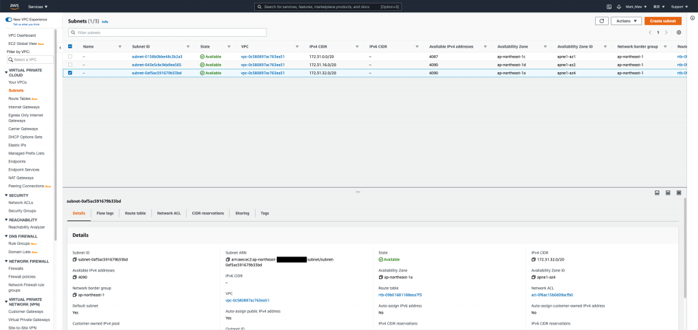Copy the IPv4 CIDR in details

tap(533, 259)
